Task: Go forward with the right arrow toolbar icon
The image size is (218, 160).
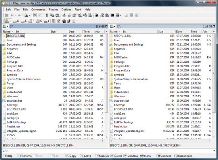Action: [x=19, y=15]
